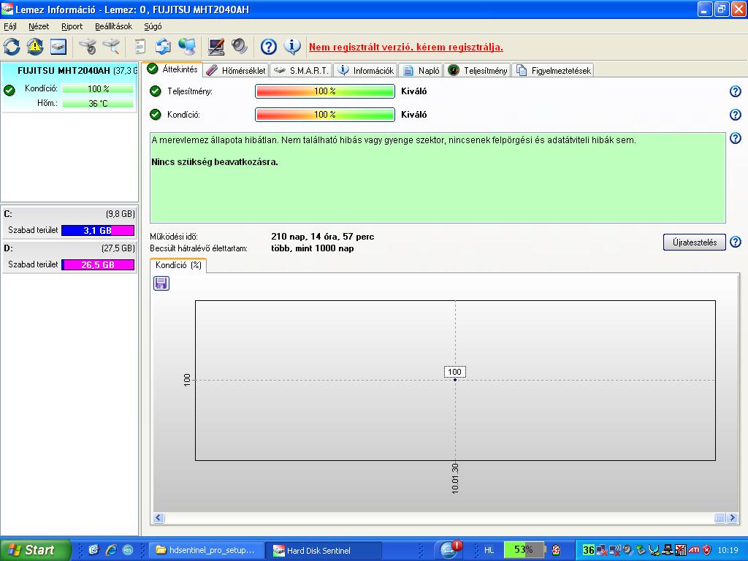
Task: Click the disk with magnifier surface-test icon
Action: click(111, 47)
